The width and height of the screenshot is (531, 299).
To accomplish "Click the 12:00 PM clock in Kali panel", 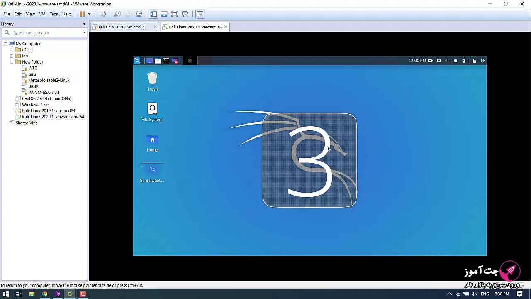I will [x=417, y=61].
